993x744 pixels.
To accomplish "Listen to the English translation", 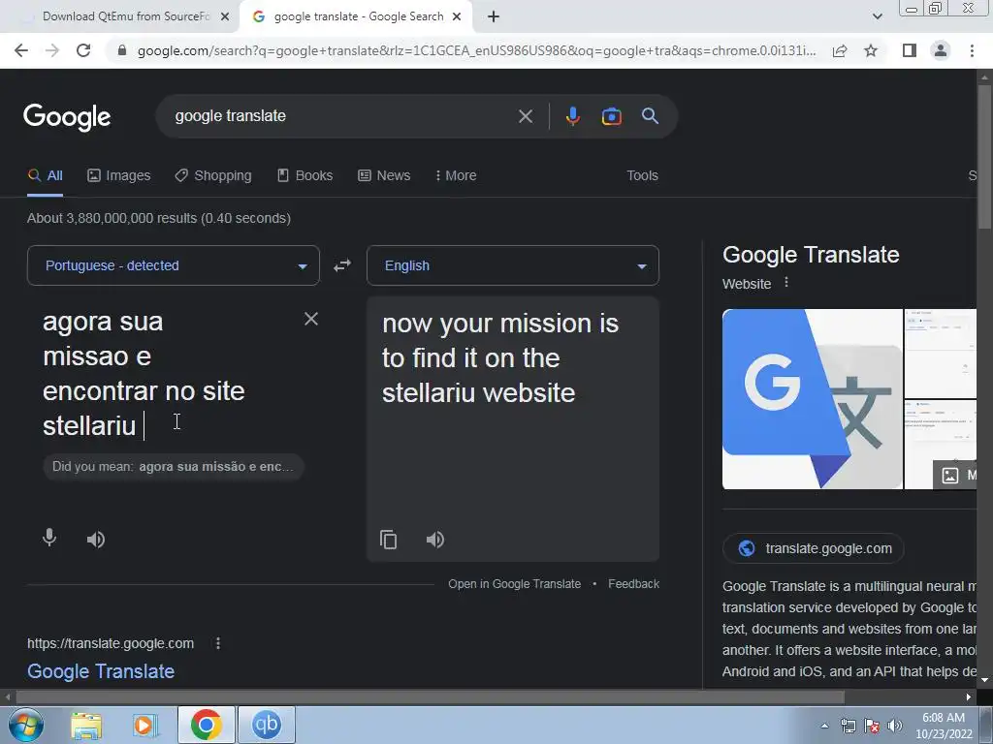I will point(435,540).
